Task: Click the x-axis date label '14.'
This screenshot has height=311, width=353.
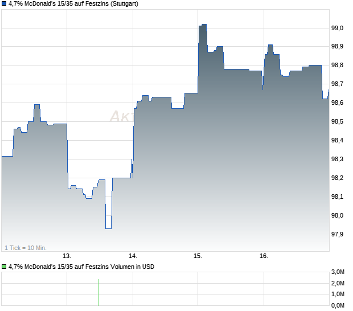Action: pos(133,256)
